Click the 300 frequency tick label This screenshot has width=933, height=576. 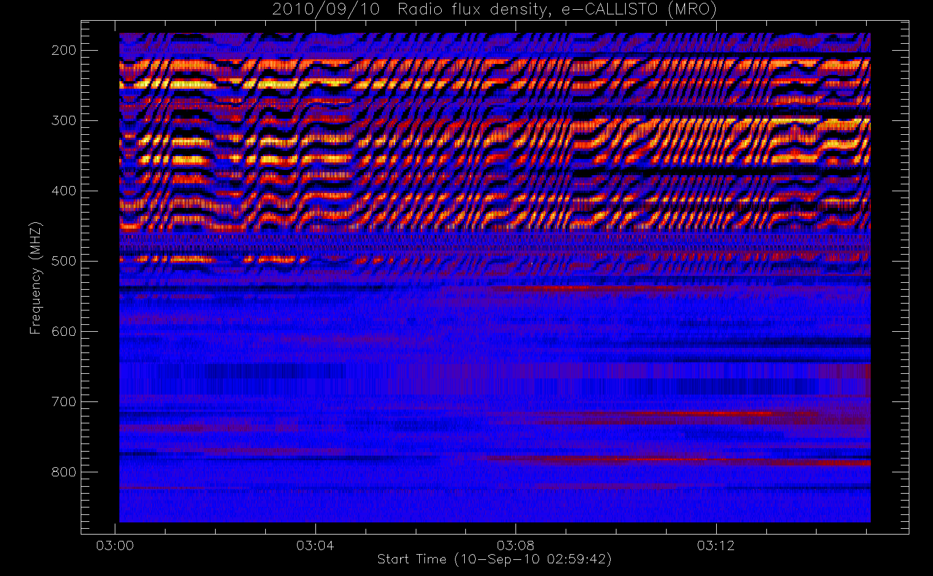pyautogui.click(x=64, y=120)
